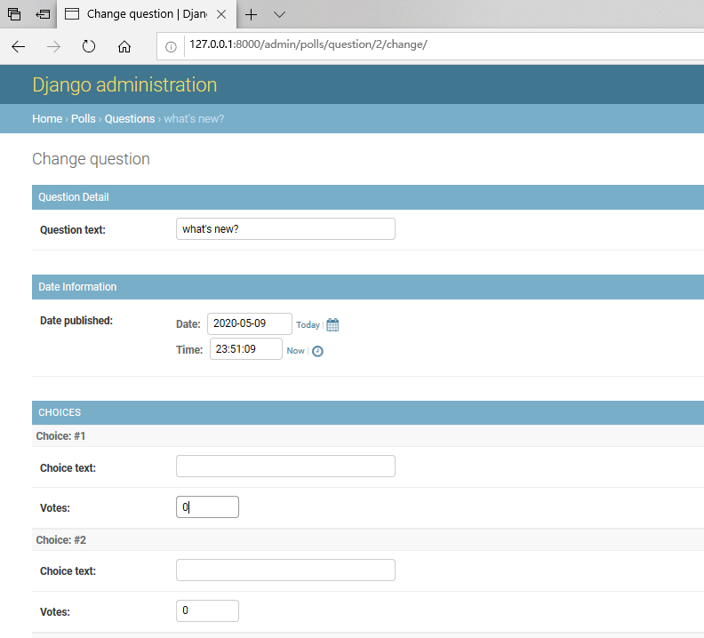Click the Now time shortcut

tap(295, 351)
